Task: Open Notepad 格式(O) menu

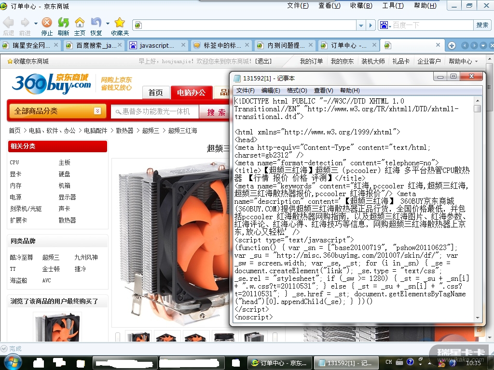Action: (297, 91)
